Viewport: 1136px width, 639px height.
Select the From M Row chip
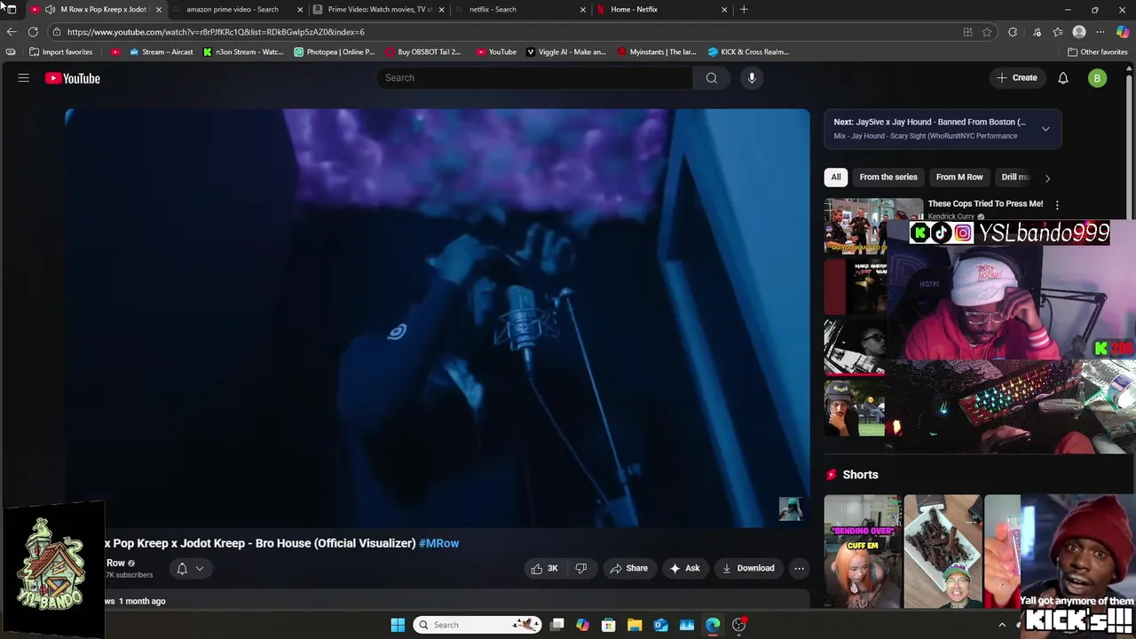pyautogui.click(x=959, y=177)
